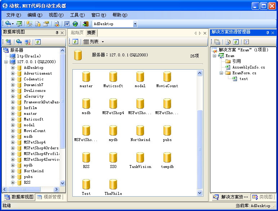The image size is (278, 211).
Task: Select the ltp(Oracle) server in tree
Action: coord(29,56)
